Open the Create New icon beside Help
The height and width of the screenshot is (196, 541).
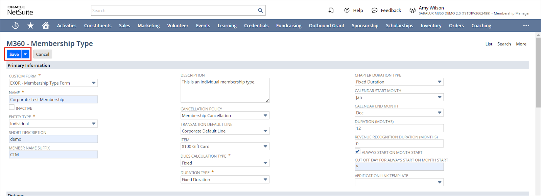(331, 10)
